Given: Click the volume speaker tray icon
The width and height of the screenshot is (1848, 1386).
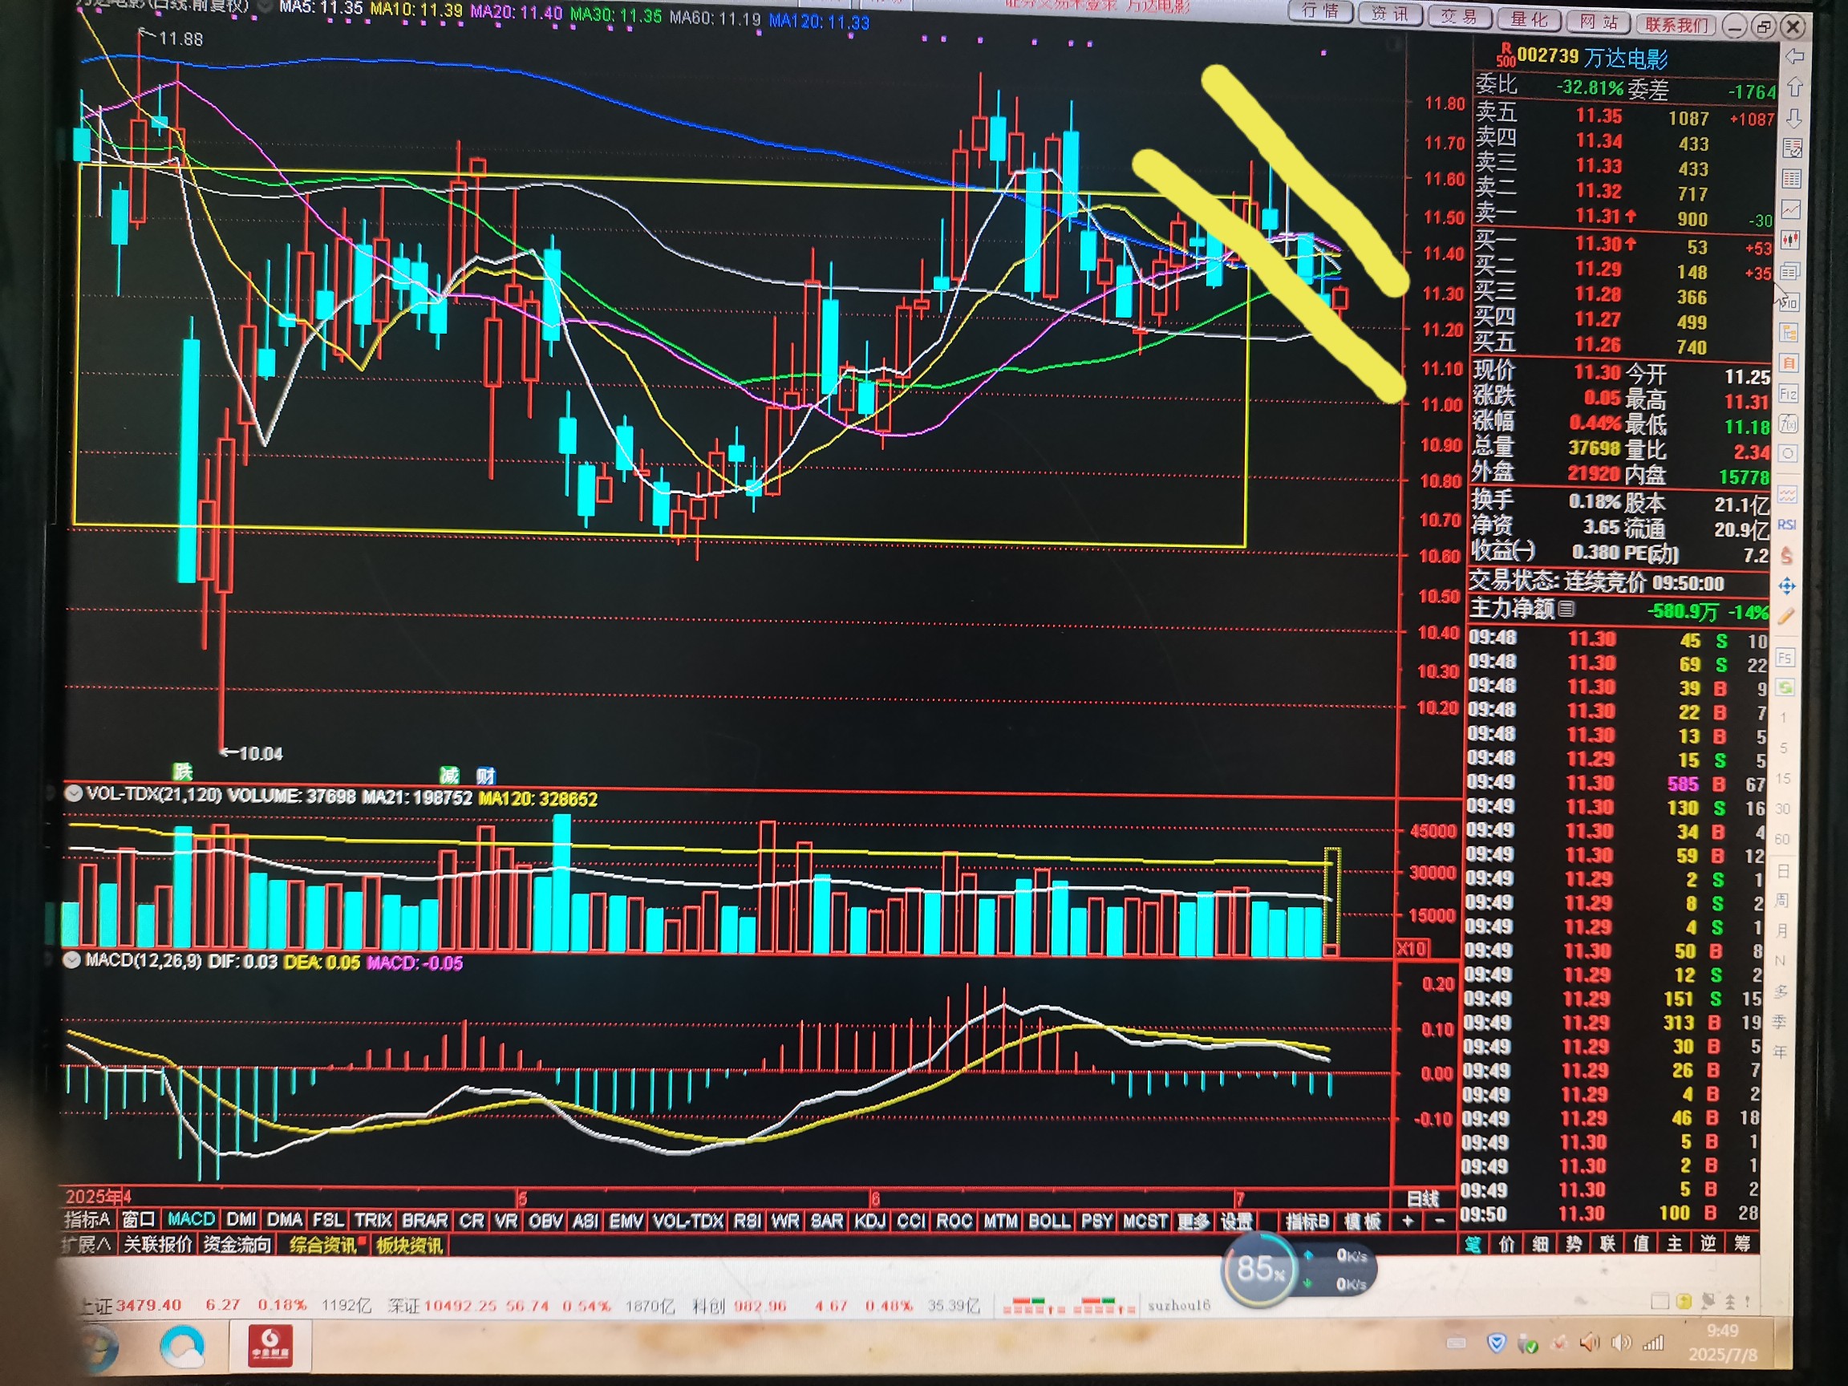Looking at the screenshot, I should (x=1622, y=1343).
